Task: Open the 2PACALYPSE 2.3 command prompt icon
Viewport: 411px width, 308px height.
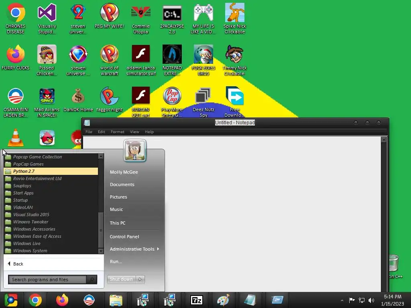Action: tap(172, 18)
